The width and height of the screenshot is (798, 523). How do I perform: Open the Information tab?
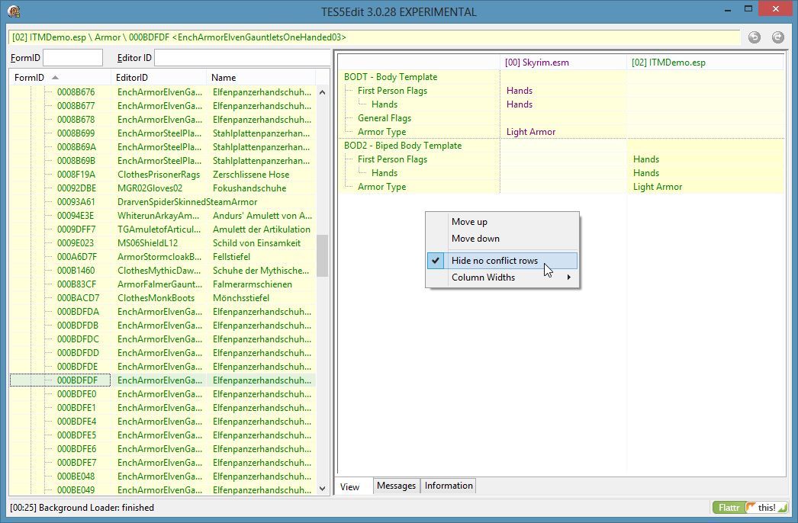(x=449, y=486)
